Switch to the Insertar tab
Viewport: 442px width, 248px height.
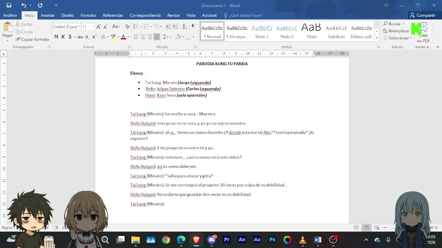click(x=48, y=15)
